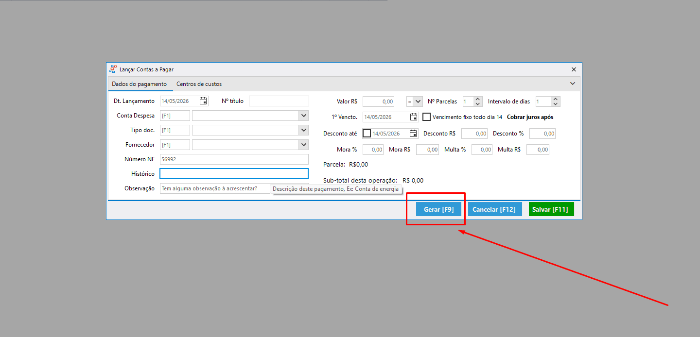
Task: Focus the Histórico input field
Action: pyautogui.click(x=234, y=174)
